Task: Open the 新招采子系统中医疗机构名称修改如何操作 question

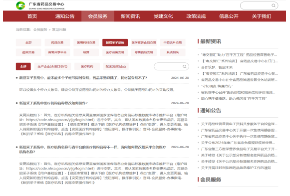Action: pos(53,103)
